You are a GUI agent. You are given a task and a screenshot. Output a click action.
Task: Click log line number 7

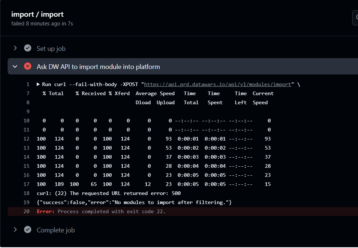pyautogui.click(x=28, y=93)
